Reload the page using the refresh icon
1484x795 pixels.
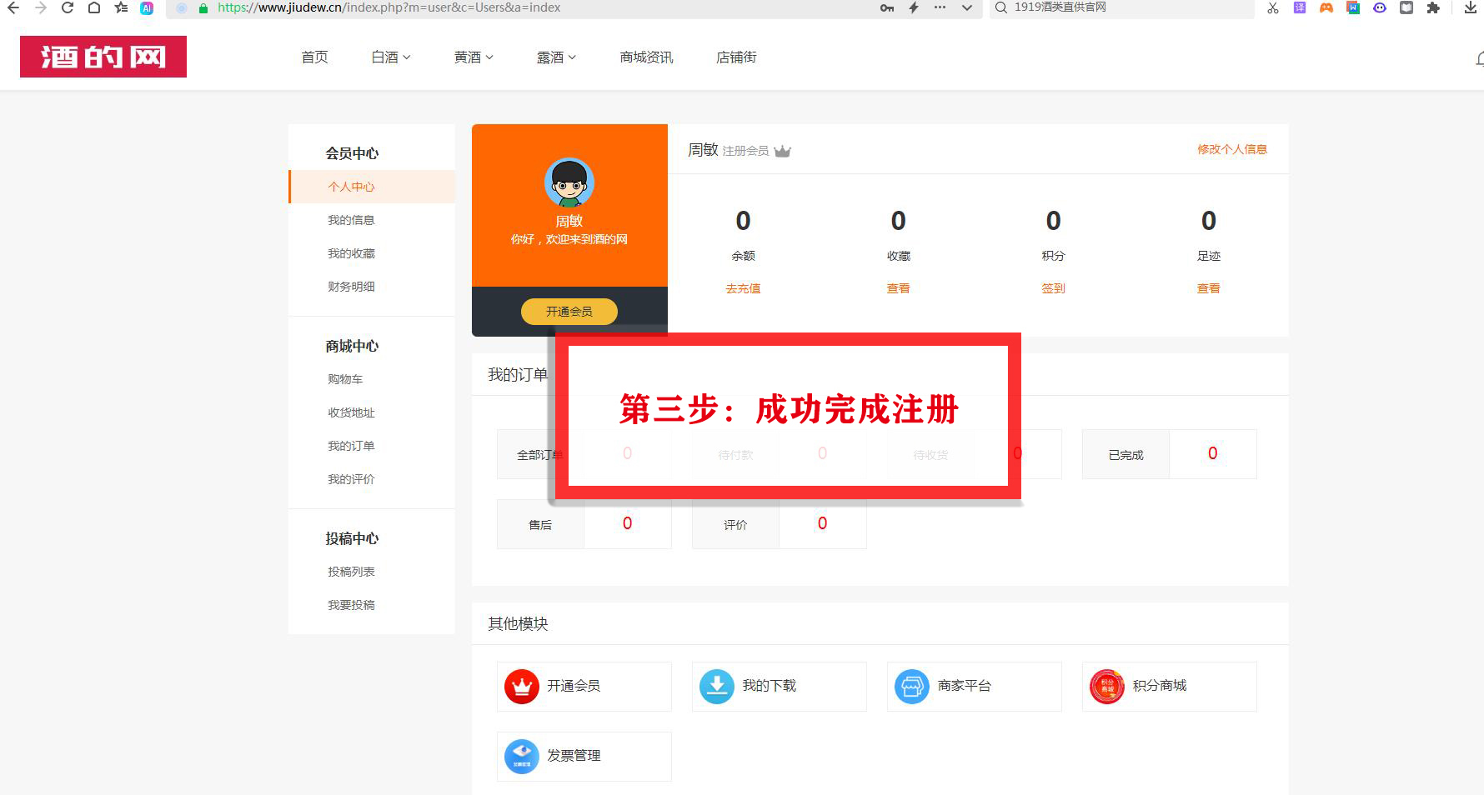pos(68,7)
